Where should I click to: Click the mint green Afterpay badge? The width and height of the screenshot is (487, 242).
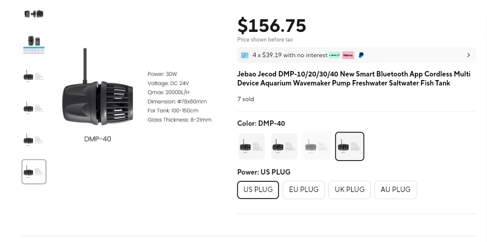pyautogui.click(x=334, y=55)
